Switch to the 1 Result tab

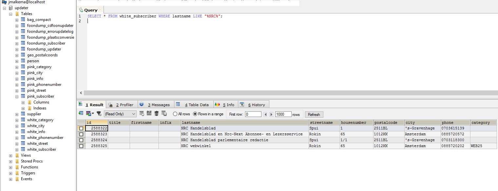tap(91, 105)
